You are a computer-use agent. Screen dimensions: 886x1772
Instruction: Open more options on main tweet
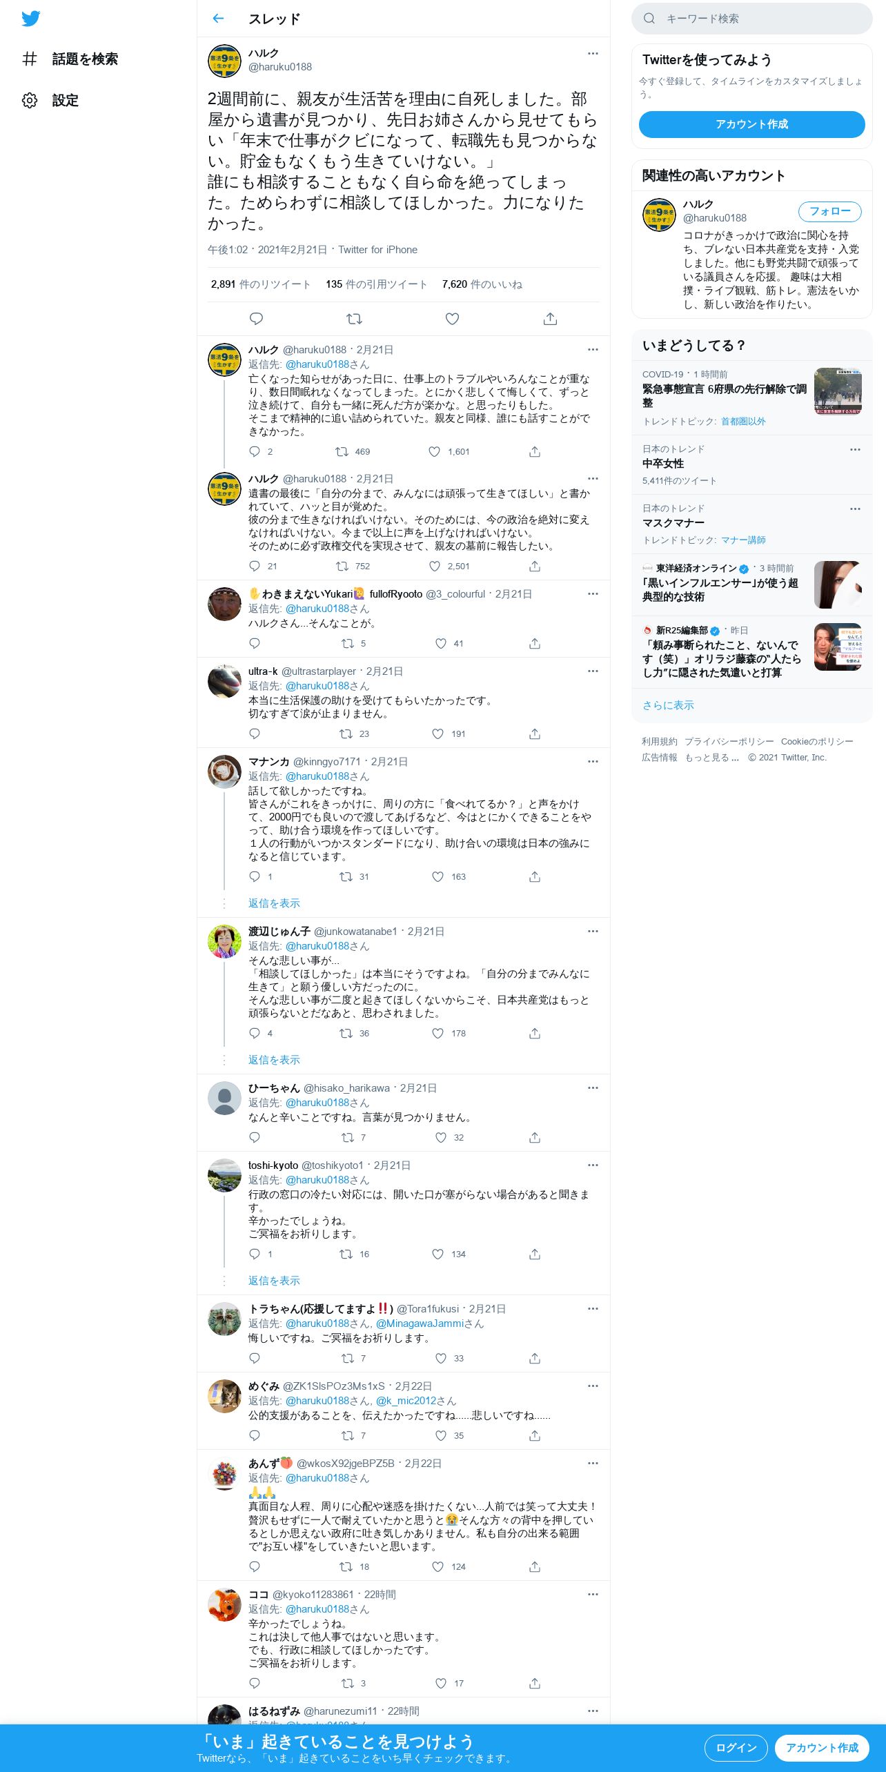[x=593, y=53]
